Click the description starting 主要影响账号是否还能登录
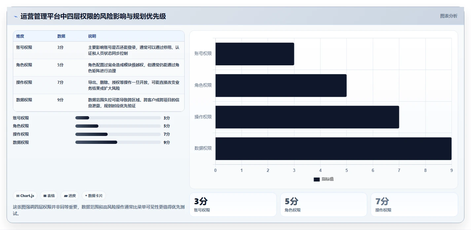The width and height of the screenshot is (471, 230). [134, 50]
